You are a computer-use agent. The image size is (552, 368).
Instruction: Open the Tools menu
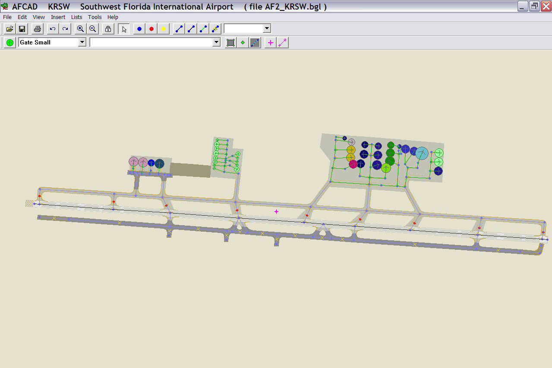95,17
